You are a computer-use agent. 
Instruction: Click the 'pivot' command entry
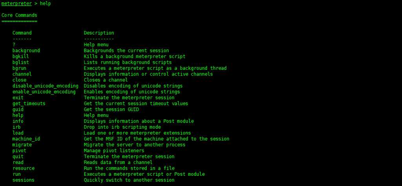(x=19, y=151)
